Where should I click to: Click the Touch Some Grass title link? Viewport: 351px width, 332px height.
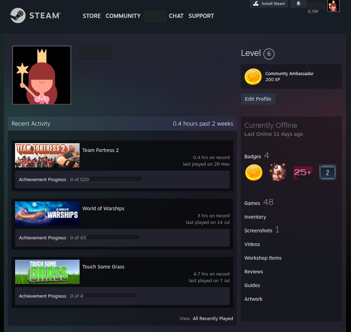[x=103, y=267]
